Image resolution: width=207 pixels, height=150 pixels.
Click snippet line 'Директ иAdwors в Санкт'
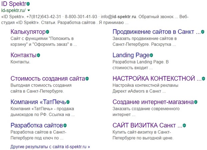pyautogui.click(x=137, y=91)
